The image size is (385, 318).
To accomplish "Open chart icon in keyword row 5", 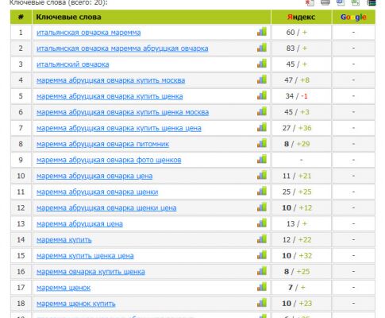I will (262, 95).
